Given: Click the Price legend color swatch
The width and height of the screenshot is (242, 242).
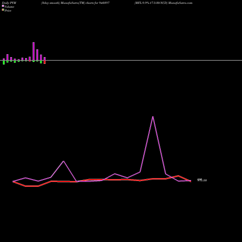Looking at the screenshot, I should (x=3, y=10).
